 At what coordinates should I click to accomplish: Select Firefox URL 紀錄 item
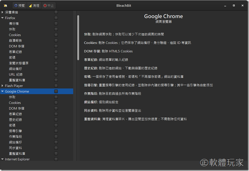click(x=16, y=74)
